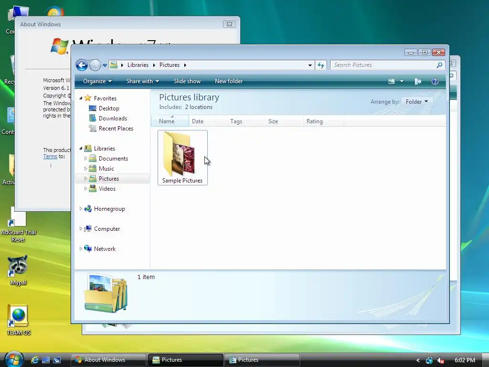
Task: Start the Slide show
Action: click(187, 81)
